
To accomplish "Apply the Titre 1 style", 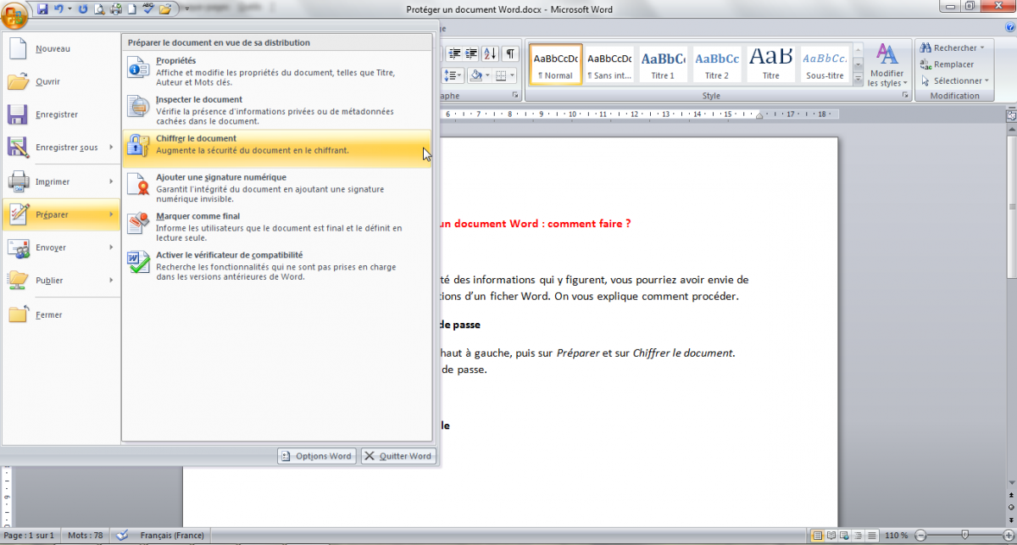I will (x=663, y=64).
